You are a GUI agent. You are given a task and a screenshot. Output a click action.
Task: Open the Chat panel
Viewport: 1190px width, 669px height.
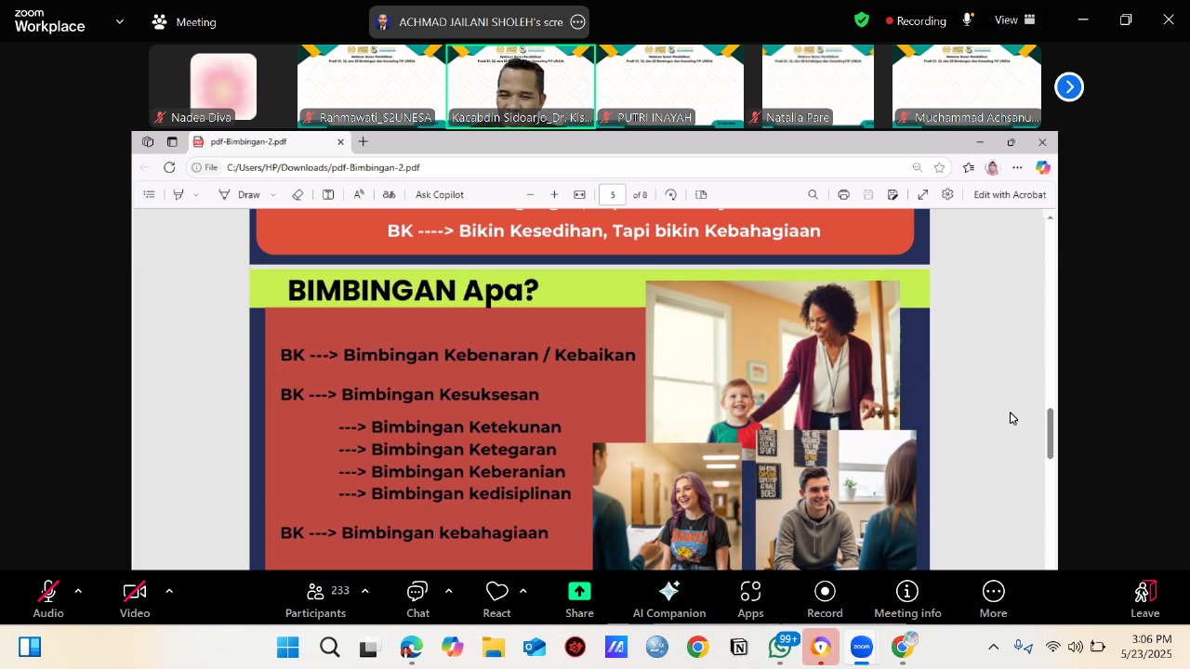tap(417, 599)
